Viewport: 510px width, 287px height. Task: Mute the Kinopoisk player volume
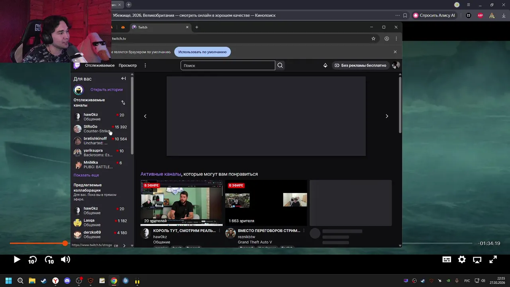coord(65,259)
